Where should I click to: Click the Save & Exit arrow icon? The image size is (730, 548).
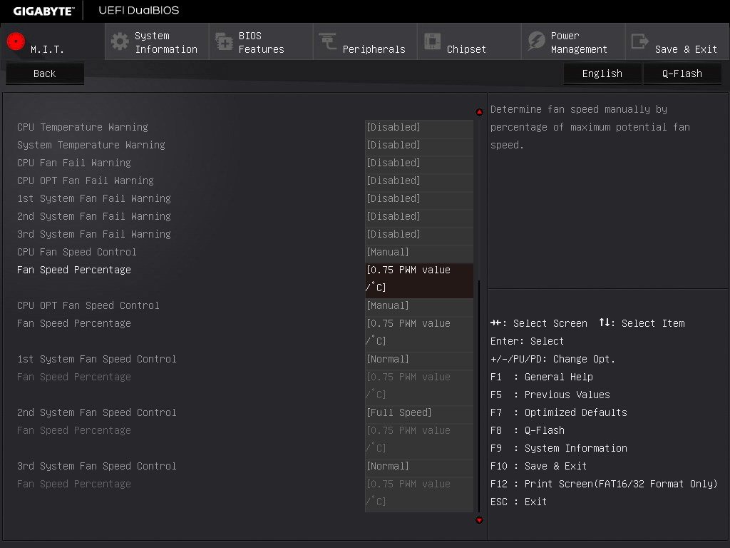pos(640,41)
